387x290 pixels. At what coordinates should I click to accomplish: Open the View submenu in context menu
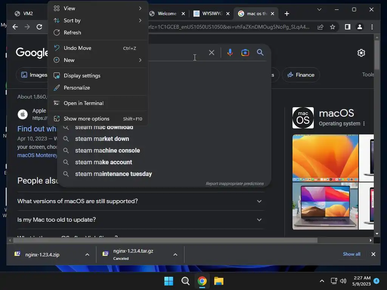click(x=98, y=8)
